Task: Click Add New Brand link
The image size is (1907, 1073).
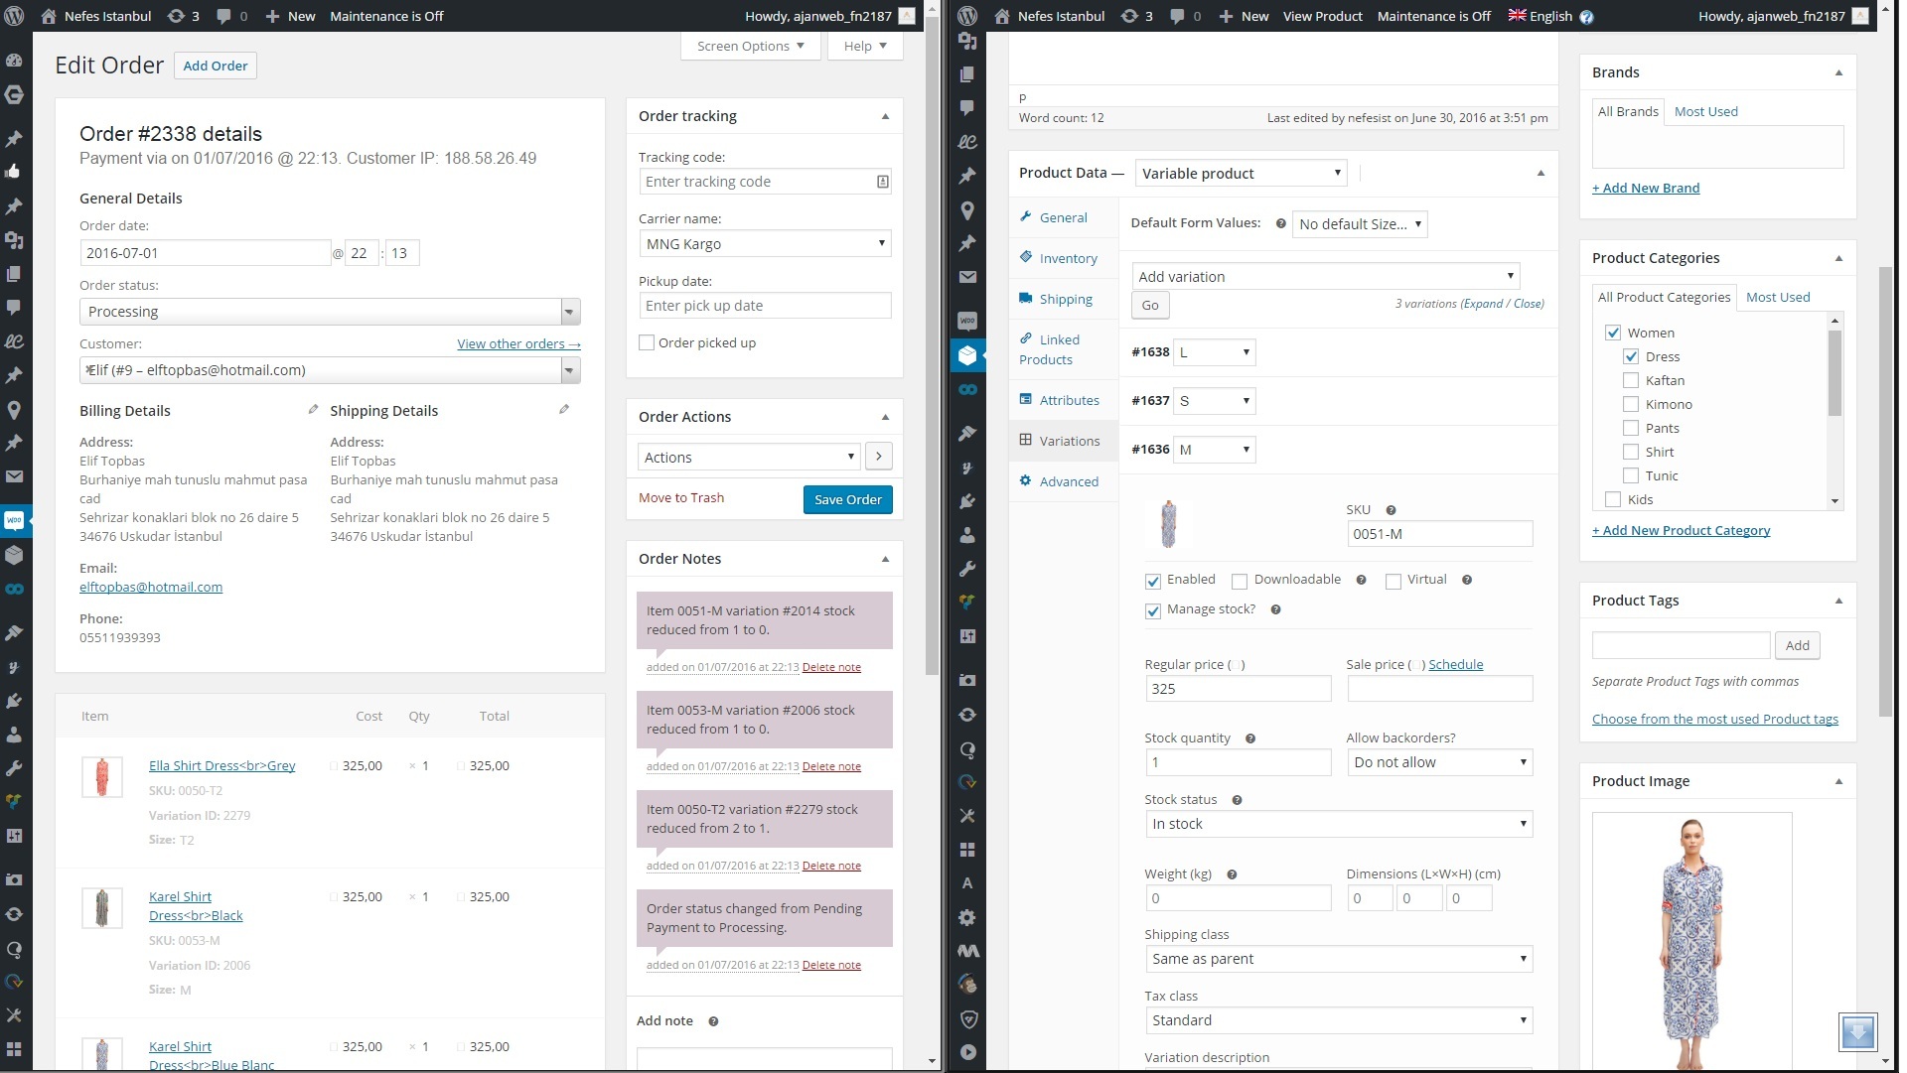Action: coord(1646,188)
